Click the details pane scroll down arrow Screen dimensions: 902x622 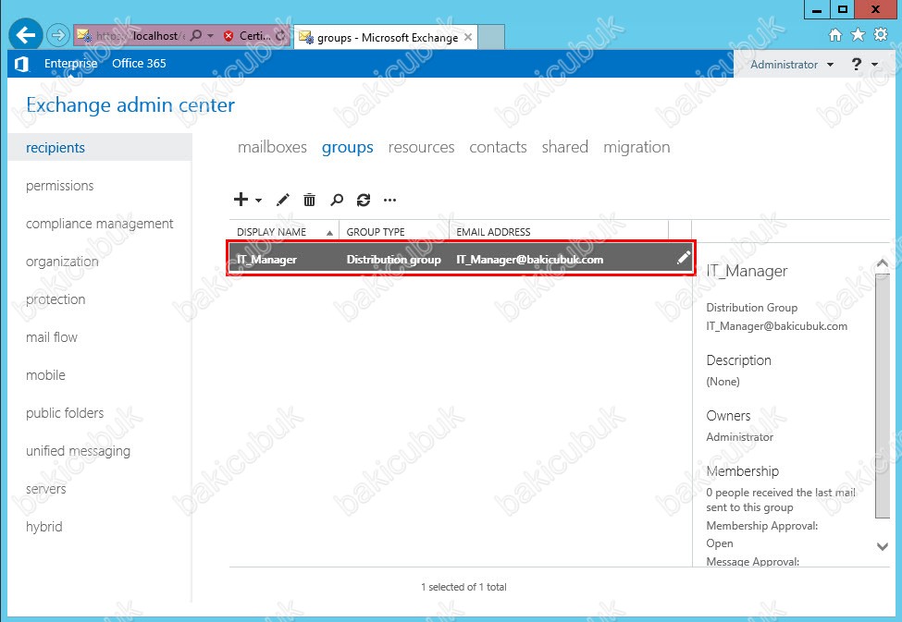(883, 546)
